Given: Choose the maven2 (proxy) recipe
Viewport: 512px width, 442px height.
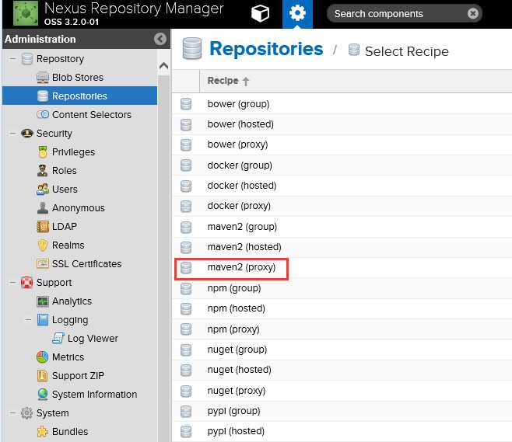Looking at the screenshot, I should (x=342, y=267).
